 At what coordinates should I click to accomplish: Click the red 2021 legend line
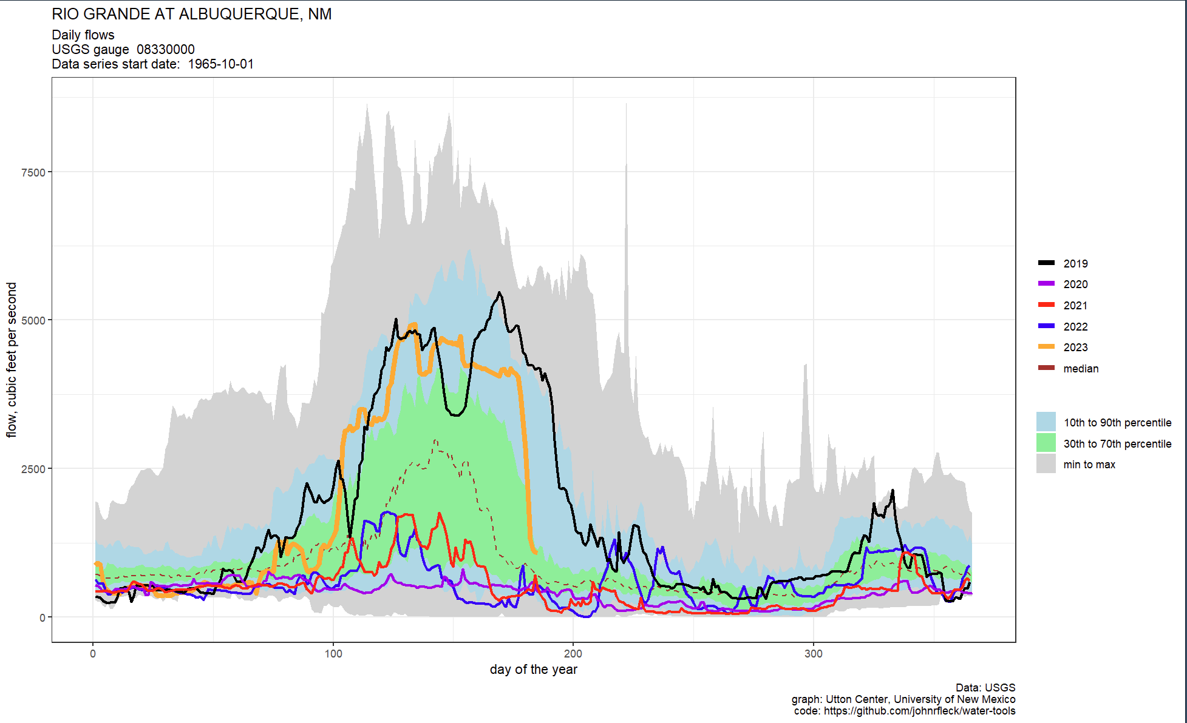[1046, 305]
